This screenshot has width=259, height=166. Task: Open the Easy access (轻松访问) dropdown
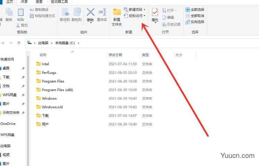coord(134,16)
